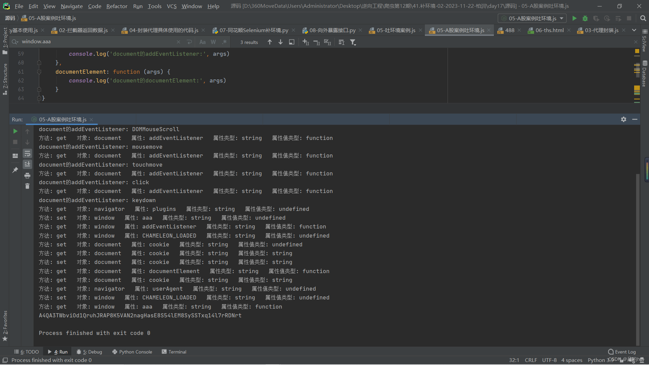Viewport: 649px width, 365px height.
Task: Open the search filter funnel icon
Action: 353,42
